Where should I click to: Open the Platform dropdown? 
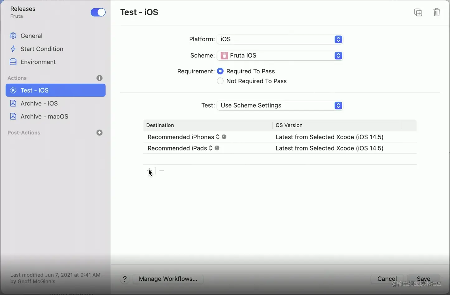(280, 39)
